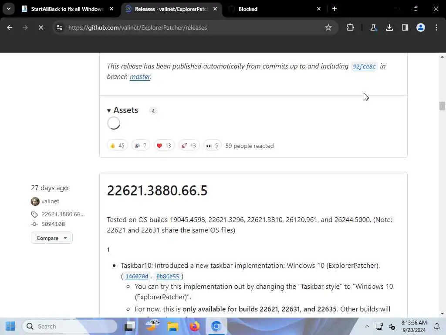The width and height of the screenshot is (446, 335).
Task: Click the github.com address bar URL
Action: point(138,27)
